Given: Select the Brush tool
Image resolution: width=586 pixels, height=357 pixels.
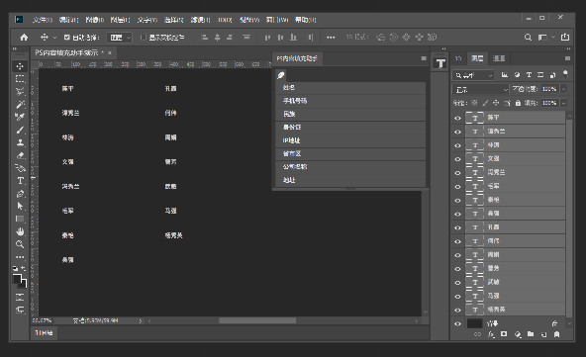Looking at the screenshot, I should click(x=20, y=130).
